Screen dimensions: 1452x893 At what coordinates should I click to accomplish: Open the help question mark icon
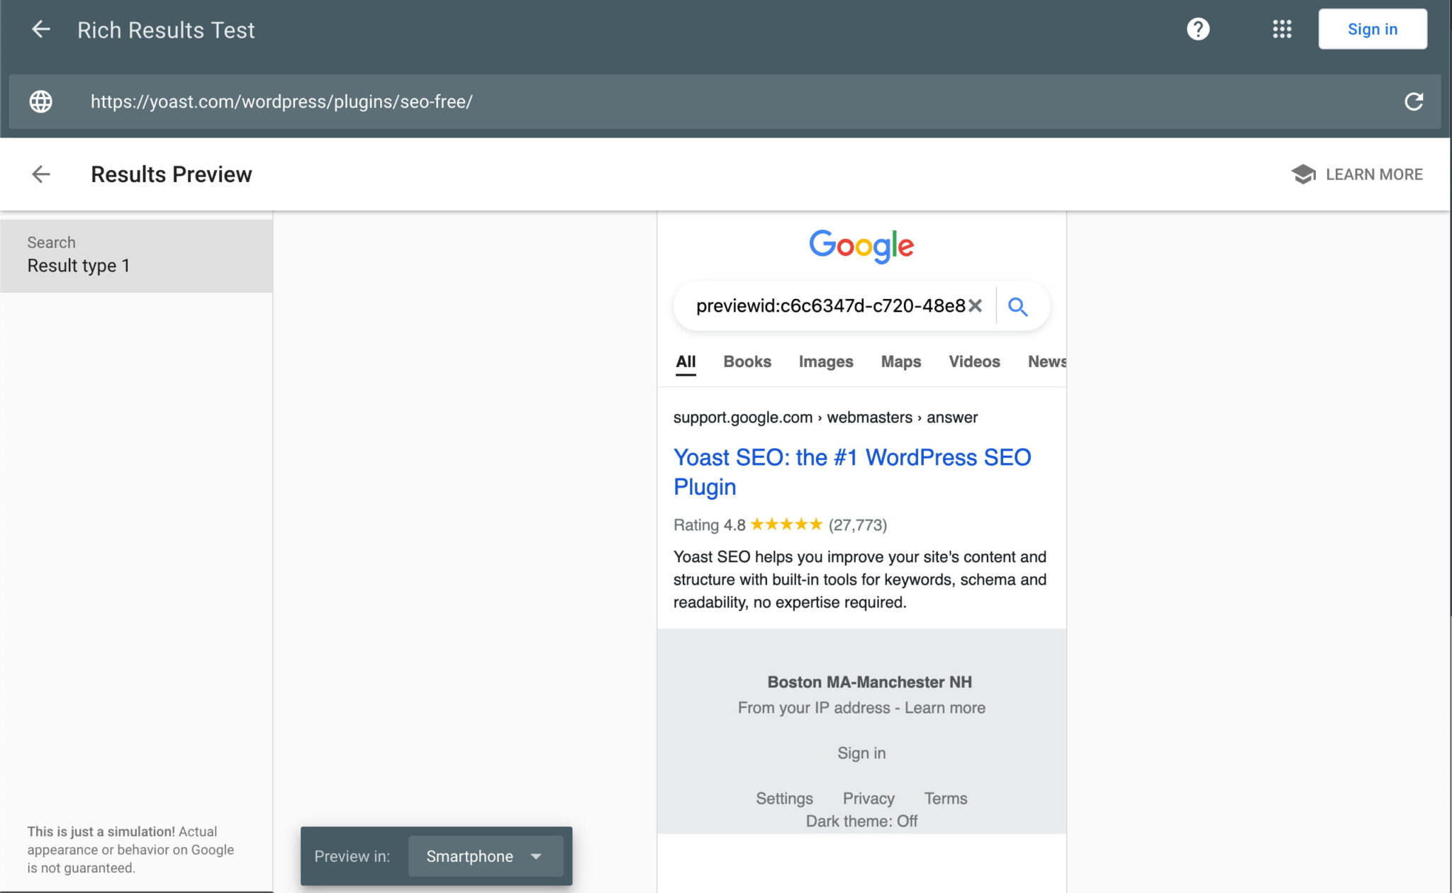(1198, 29)
